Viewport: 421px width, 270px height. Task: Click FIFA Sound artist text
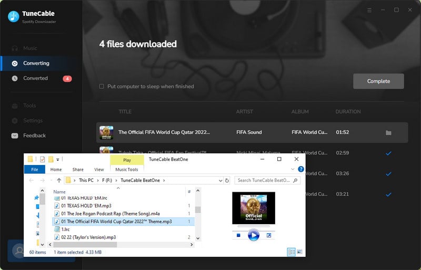(249, 132)
